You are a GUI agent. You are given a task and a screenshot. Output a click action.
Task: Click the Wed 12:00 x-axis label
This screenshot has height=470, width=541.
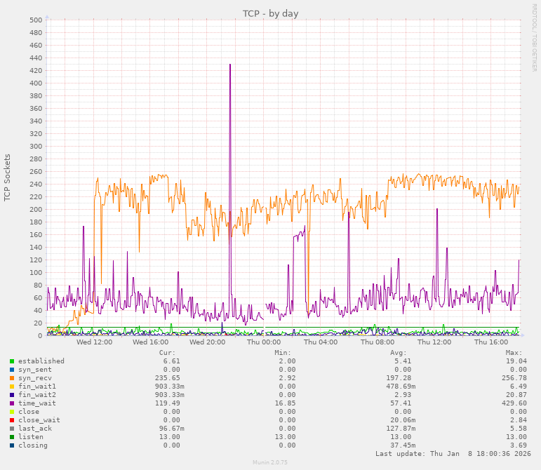click(x=94, y=342)
